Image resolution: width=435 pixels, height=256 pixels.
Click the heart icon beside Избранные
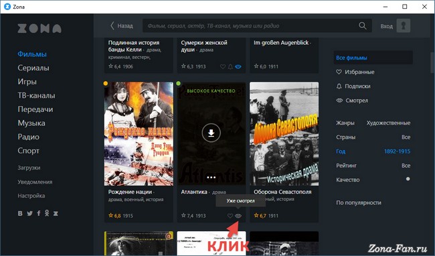coord(339,72)
